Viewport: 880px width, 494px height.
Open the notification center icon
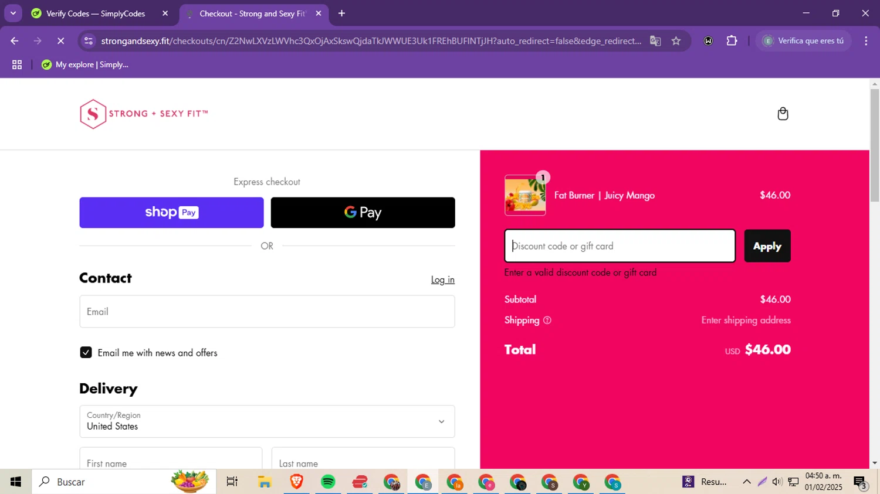click(861, 482)
